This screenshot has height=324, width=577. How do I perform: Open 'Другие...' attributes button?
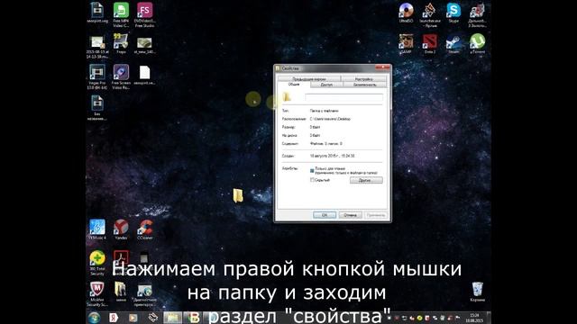click(366, 180)
